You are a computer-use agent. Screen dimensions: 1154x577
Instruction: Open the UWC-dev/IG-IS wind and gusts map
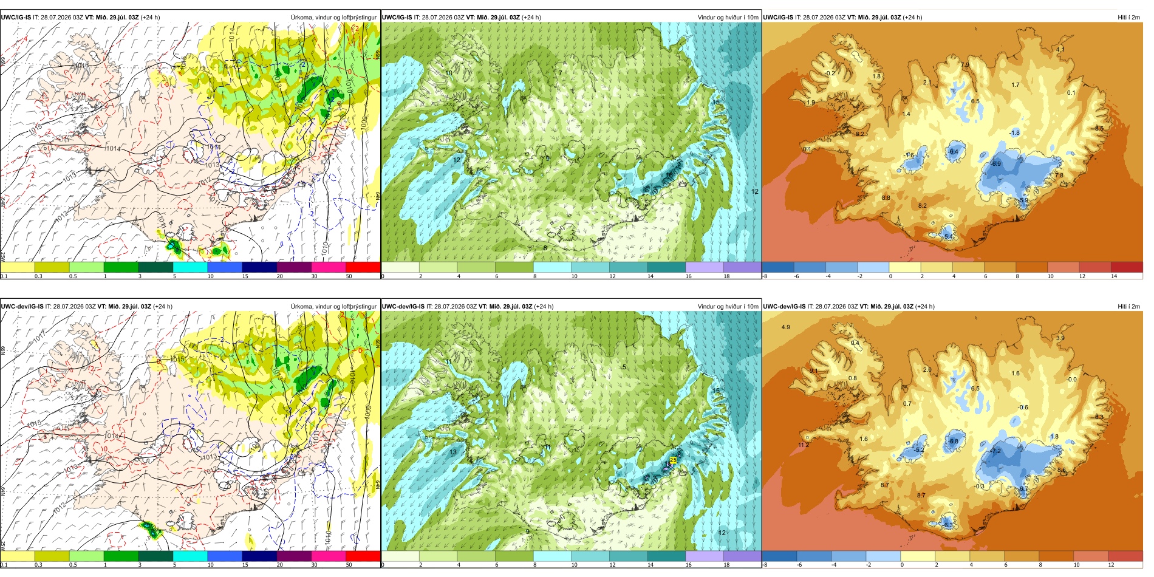click(571, 431)
